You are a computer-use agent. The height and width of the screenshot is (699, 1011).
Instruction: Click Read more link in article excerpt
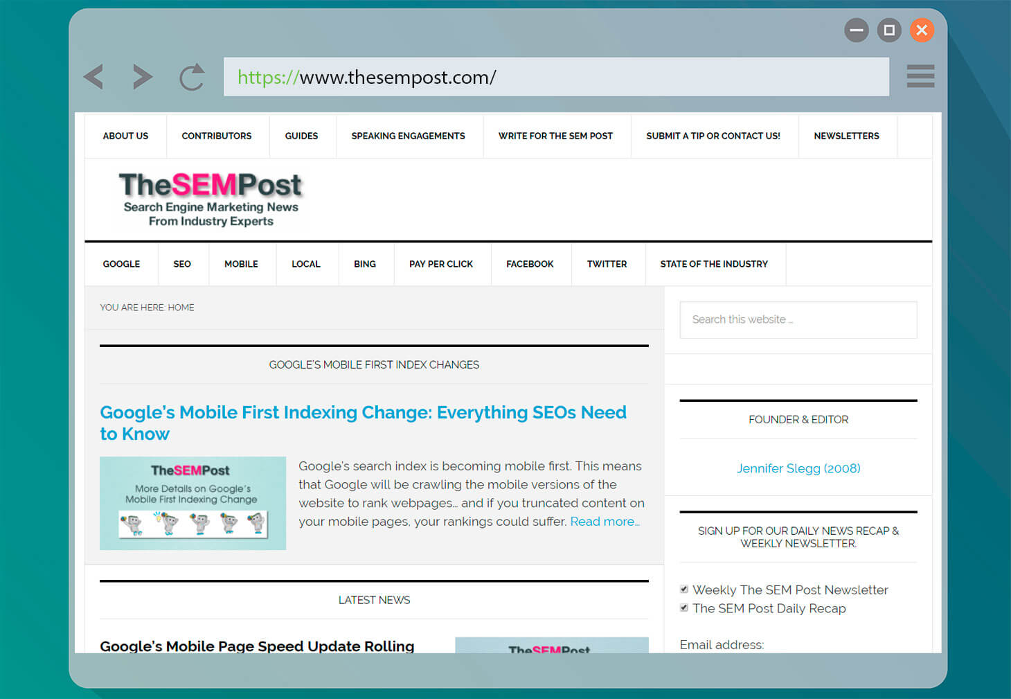click(x=605, y=522)
